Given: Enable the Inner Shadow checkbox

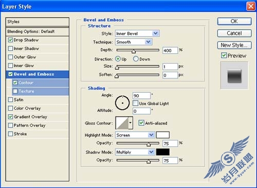Looking at the screenshot, I should tap(10, 49).
